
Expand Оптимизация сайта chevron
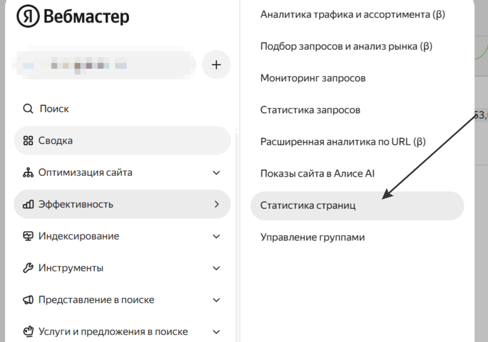point(217,172)
